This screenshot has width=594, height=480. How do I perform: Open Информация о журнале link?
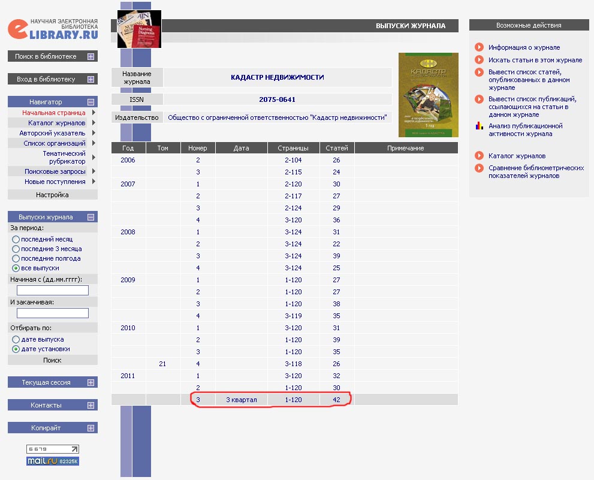tap(524, 47)
